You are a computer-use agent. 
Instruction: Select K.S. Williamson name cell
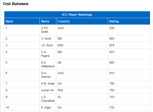(x=48, y=64)
